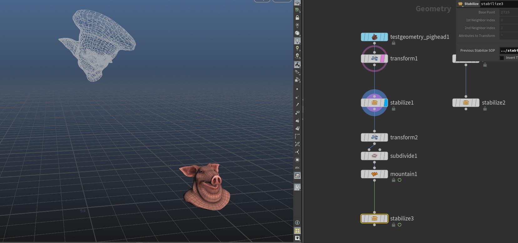Screen dimensions: 518x243
Task: Click the background image display icon
Action: pyautogui.click(x=297, y=176)
